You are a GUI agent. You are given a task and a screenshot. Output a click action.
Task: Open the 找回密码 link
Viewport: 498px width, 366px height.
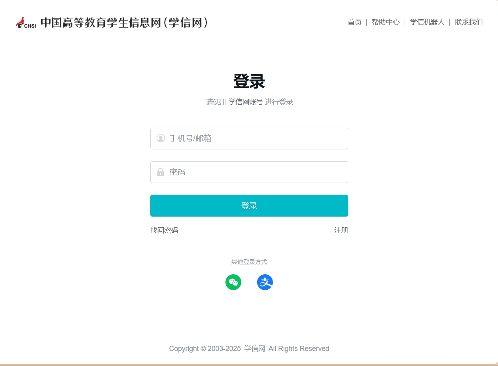pos(164,230)
